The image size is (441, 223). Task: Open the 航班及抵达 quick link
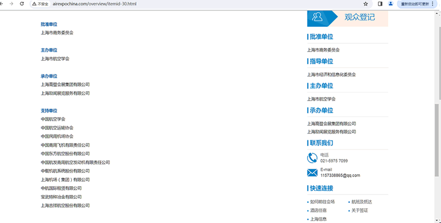coord(362,202)
